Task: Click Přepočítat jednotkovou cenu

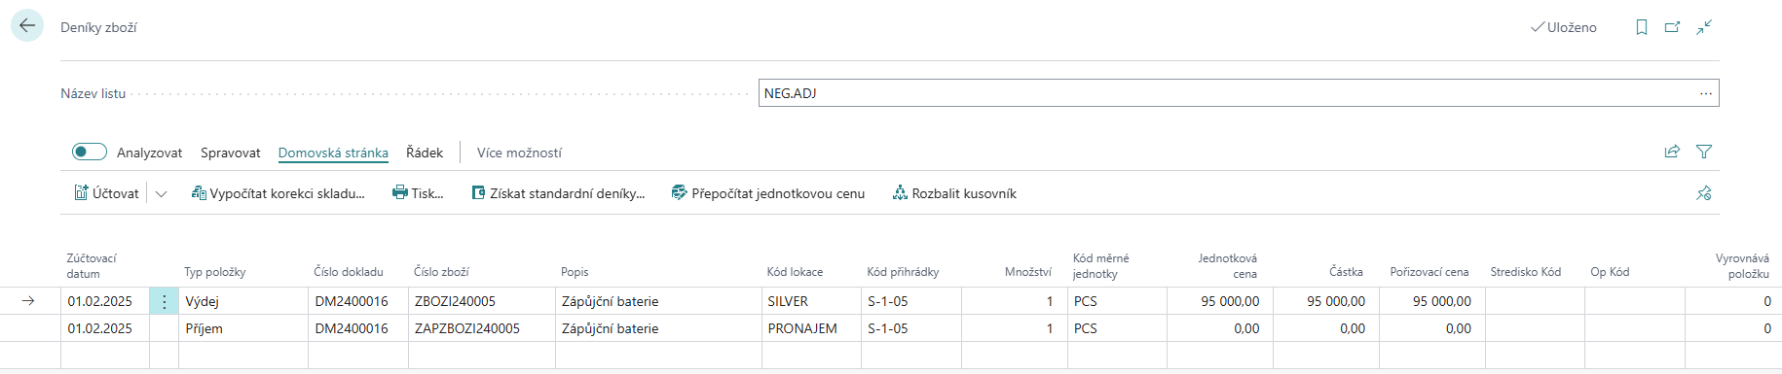Action: [768, 193]
